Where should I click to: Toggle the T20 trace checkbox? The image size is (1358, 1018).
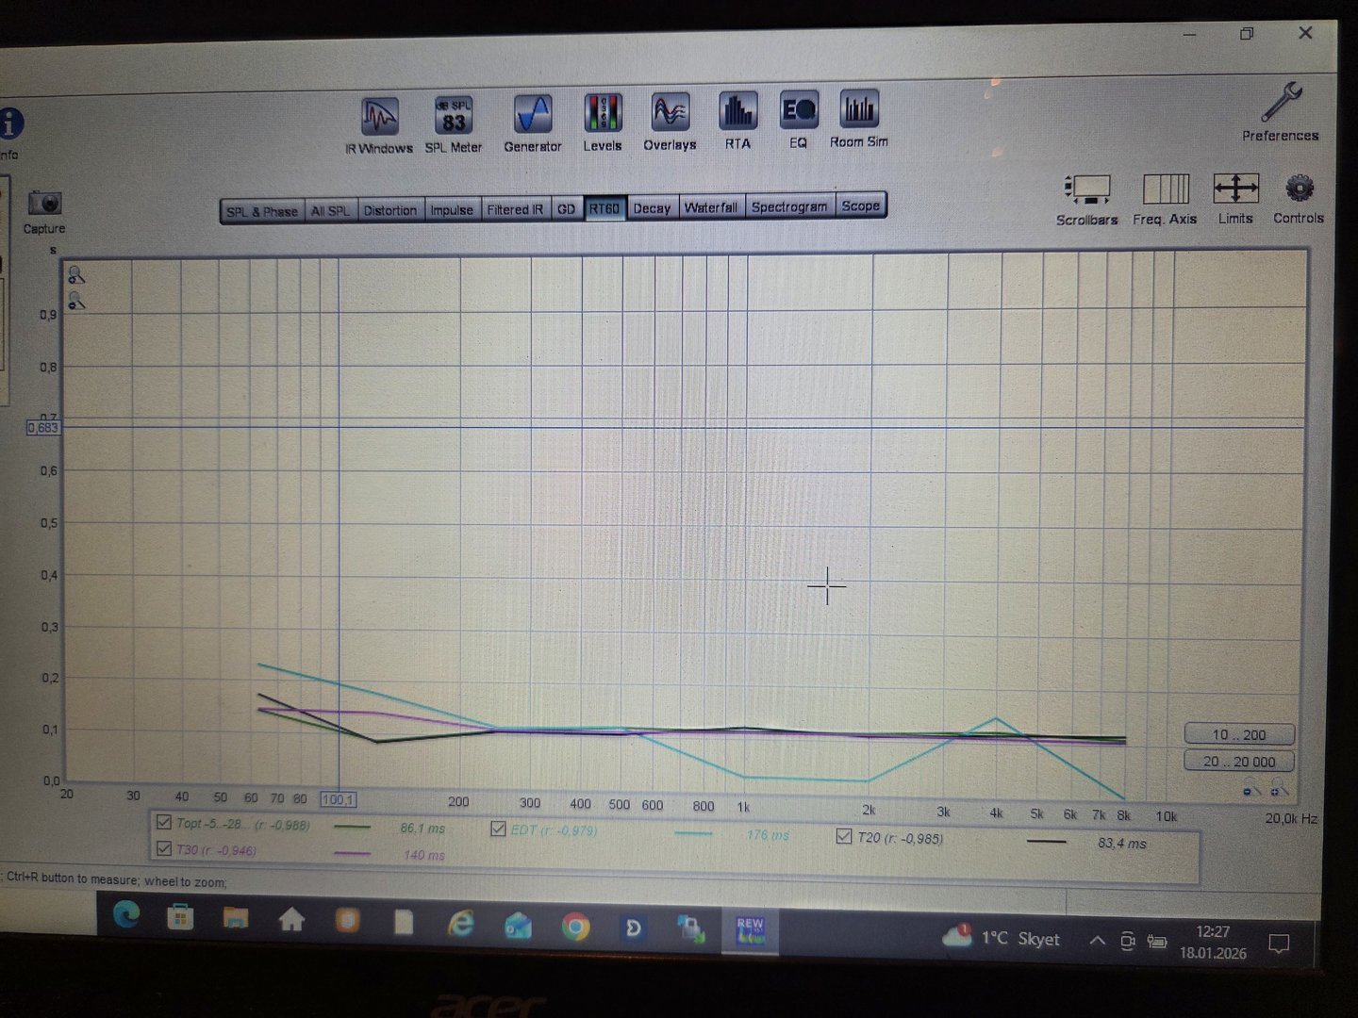[844, 836]
